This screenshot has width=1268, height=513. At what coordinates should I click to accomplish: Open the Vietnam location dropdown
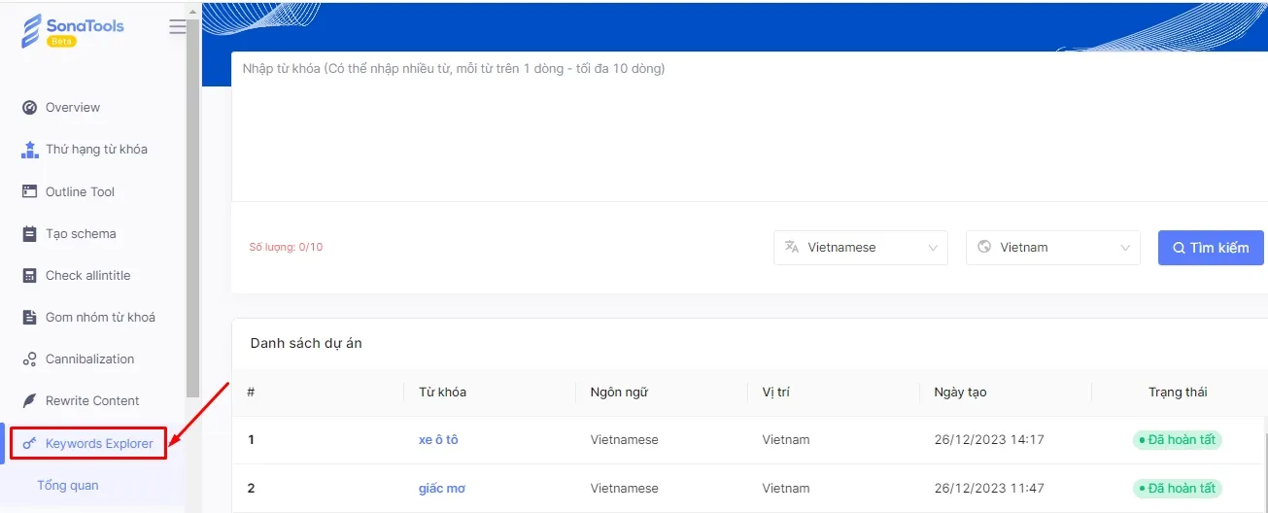tap(1052, 248)
